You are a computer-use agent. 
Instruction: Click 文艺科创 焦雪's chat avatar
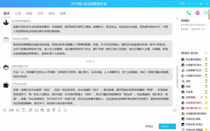pos(6,85)
